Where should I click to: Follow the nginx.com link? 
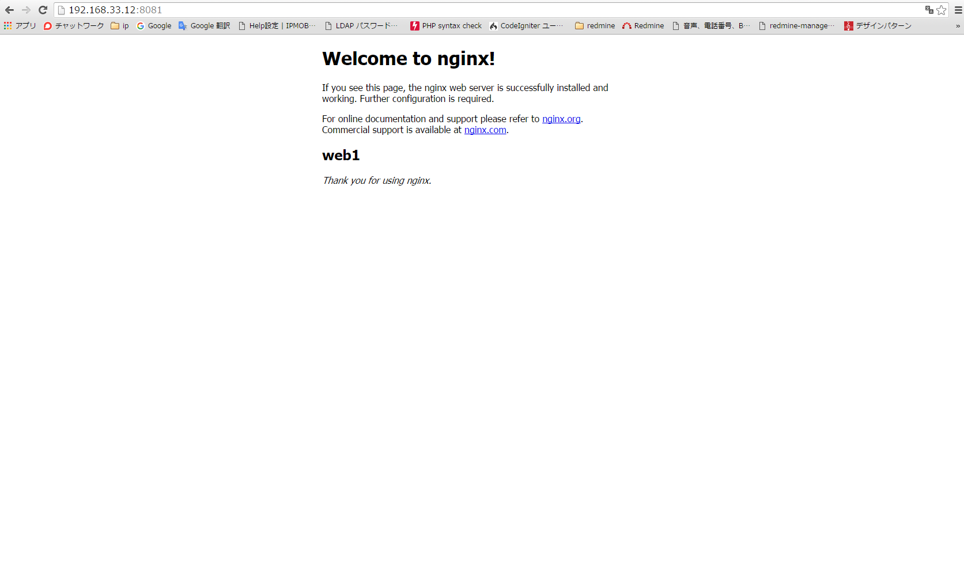click(x=485, y=130)
